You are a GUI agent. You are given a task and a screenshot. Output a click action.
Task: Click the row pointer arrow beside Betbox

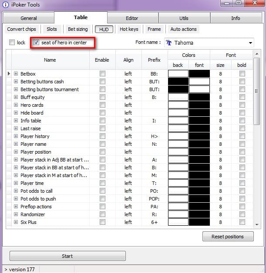click(x=9, y=74)
